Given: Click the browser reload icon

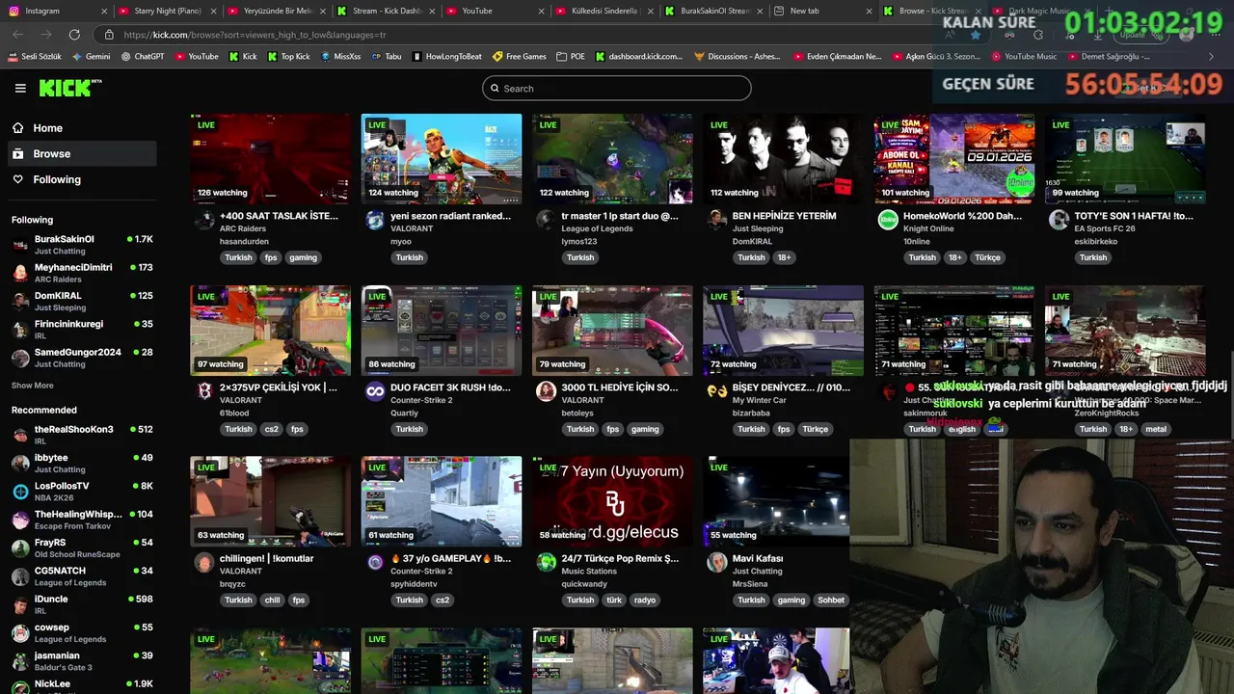Looking at the screenshot, I should [74, 35].
